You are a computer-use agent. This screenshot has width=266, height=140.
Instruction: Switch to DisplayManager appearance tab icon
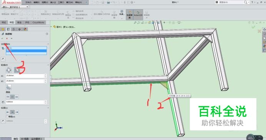coord(25,29)
